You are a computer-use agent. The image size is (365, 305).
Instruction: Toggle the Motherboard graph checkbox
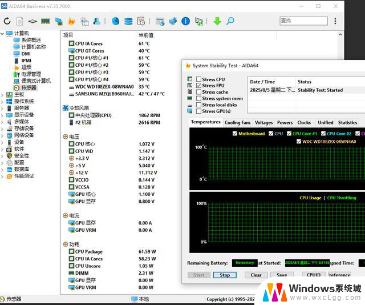point(234,134)
